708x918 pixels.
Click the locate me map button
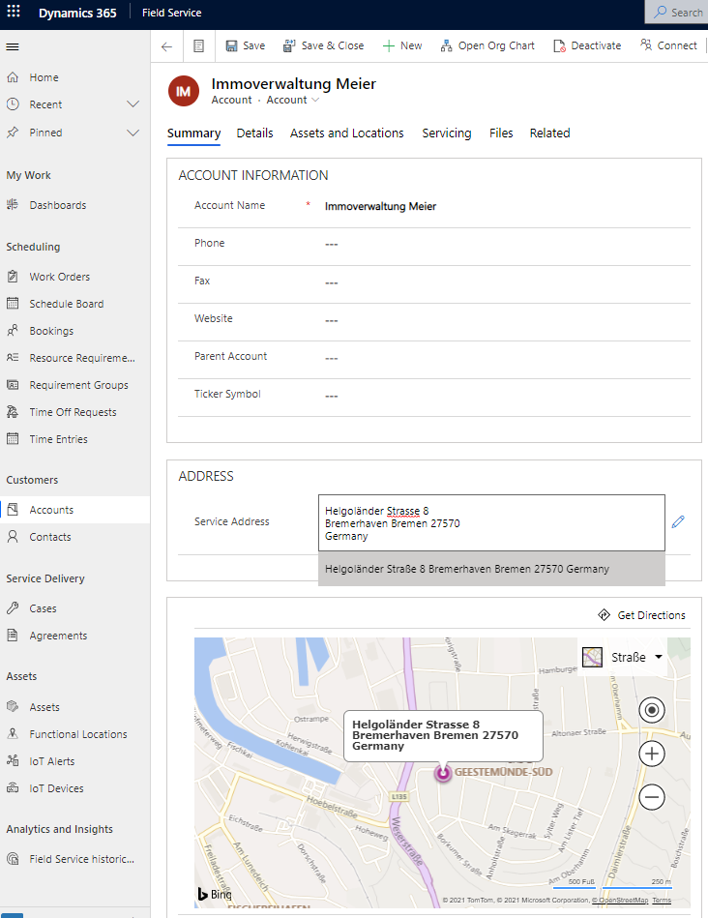(x=653, y=711)
